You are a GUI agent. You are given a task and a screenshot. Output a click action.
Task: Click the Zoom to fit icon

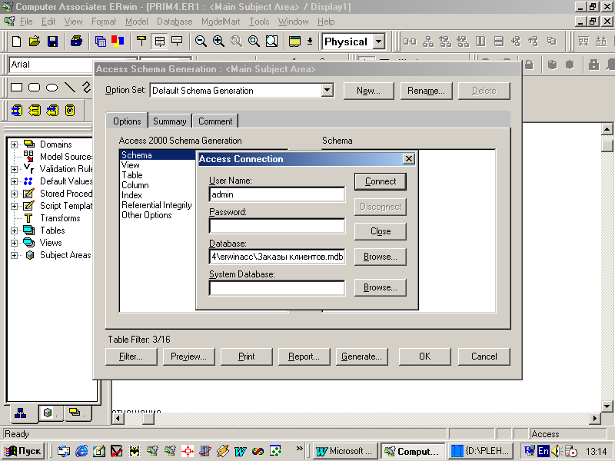271,41
